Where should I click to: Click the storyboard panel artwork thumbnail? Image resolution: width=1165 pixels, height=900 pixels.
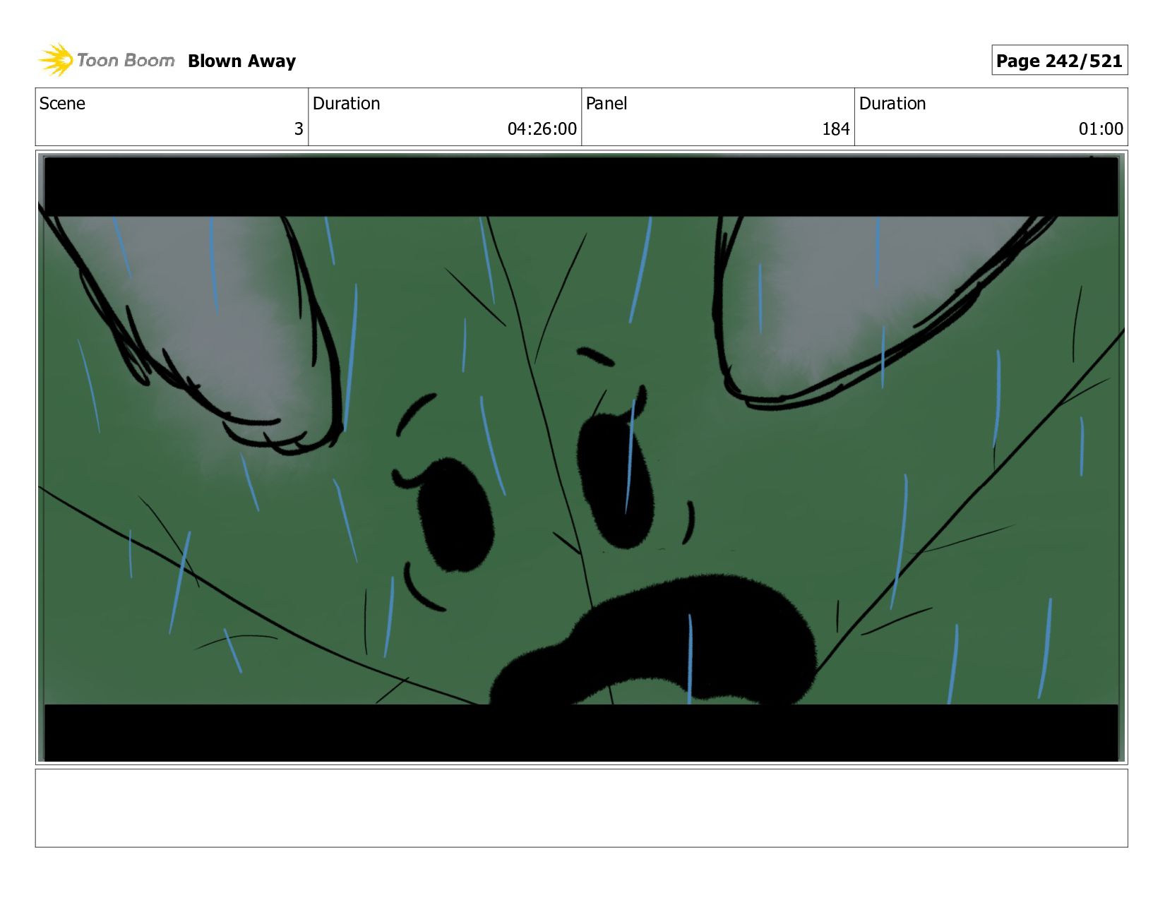coord(581,457)
